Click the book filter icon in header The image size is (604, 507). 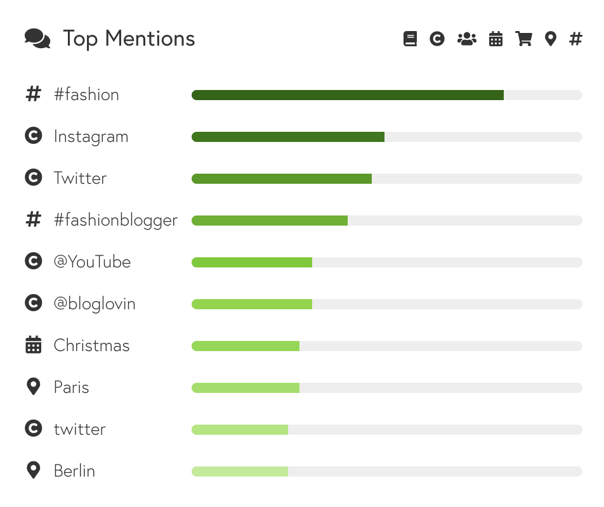(410, 39)
